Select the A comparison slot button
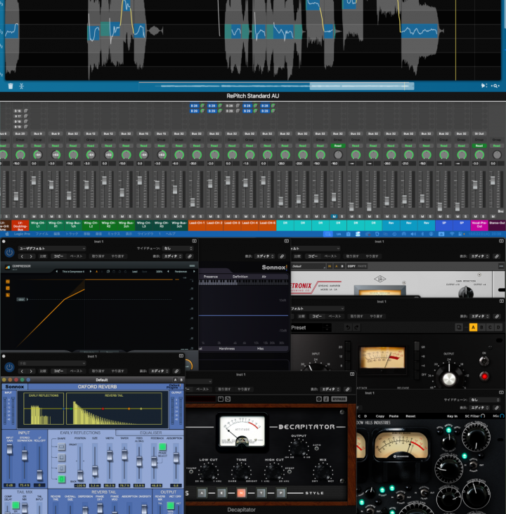The height and width of the screenshot is (514, 506). pos(472,327)
